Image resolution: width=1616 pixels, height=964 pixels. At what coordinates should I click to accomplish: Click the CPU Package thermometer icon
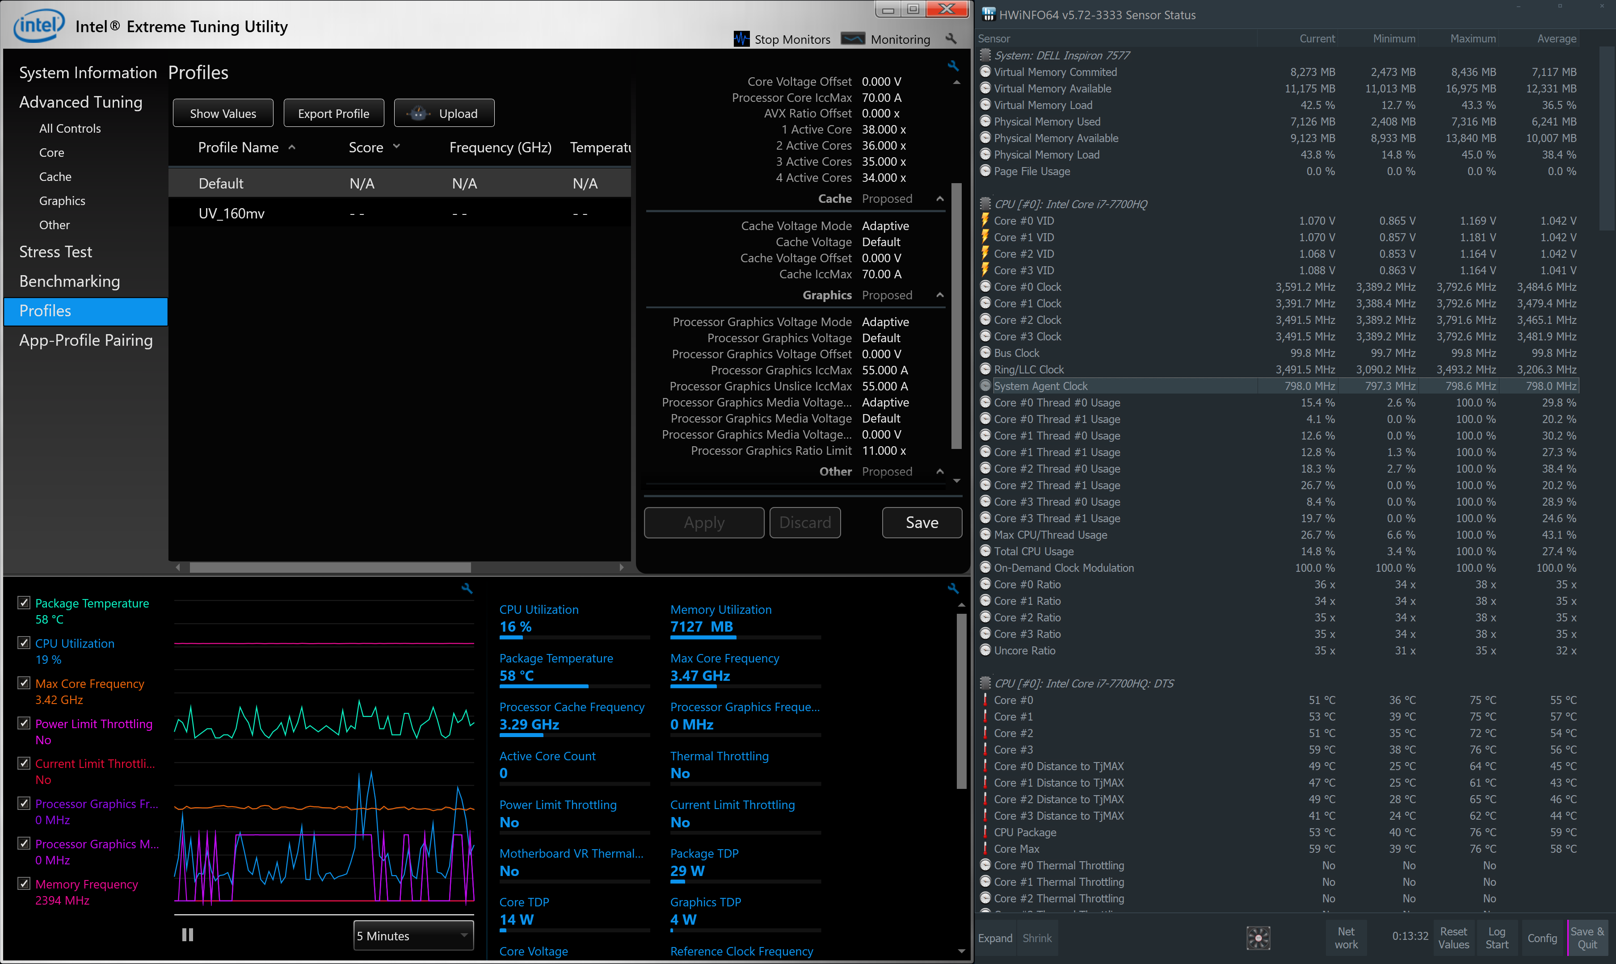point(985,831)
